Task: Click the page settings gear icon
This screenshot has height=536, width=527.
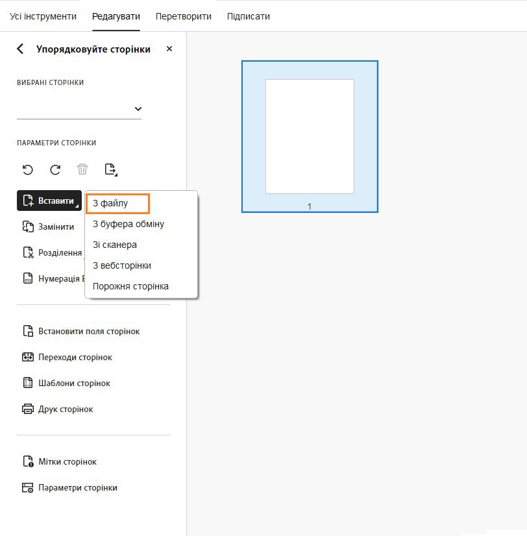Action: (28, 488)
